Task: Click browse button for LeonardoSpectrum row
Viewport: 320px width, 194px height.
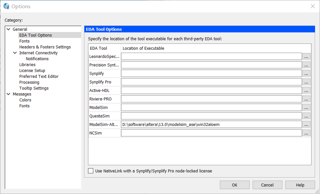Action: [x=306, y=56]
